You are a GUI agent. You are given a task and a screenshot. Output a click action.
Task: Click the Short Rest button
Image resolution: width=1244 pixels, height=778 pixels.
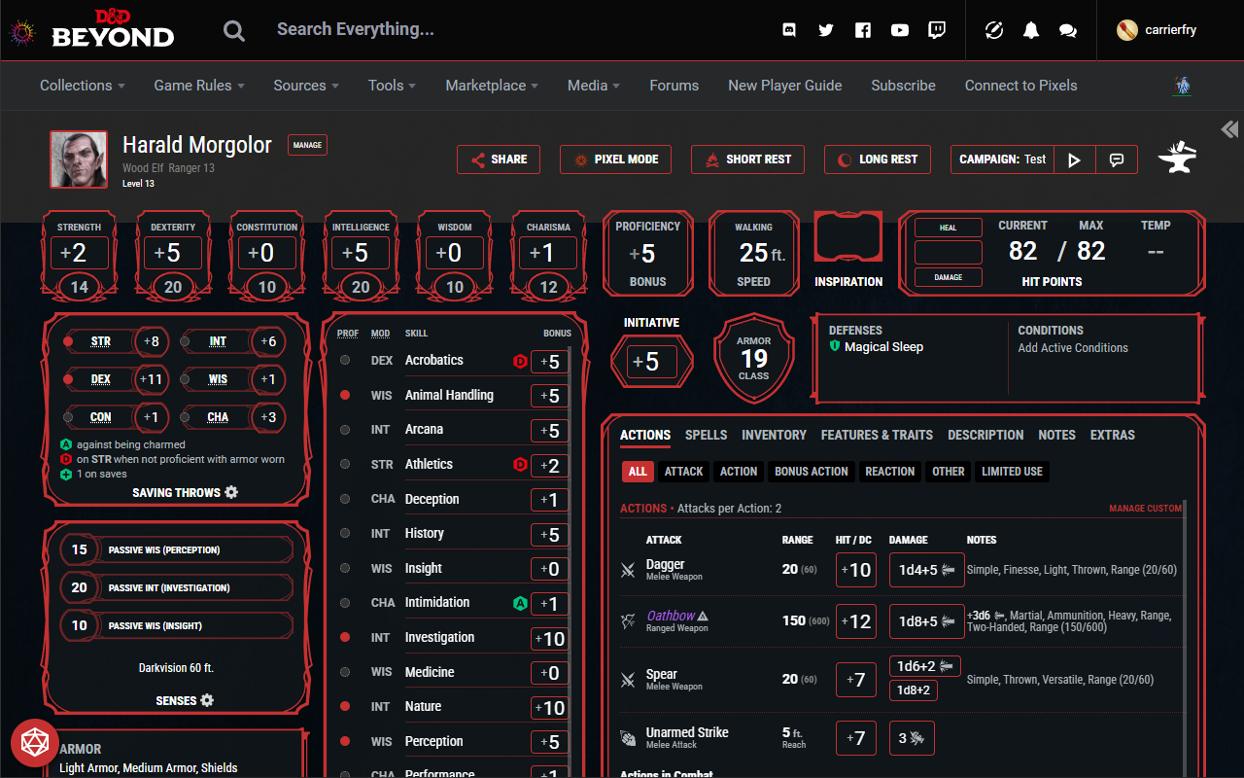(x=747, y=159)
